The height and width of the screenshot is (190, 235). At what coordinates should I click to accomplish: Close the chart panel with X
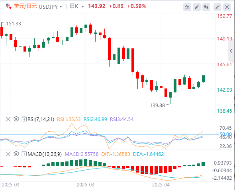227,7
